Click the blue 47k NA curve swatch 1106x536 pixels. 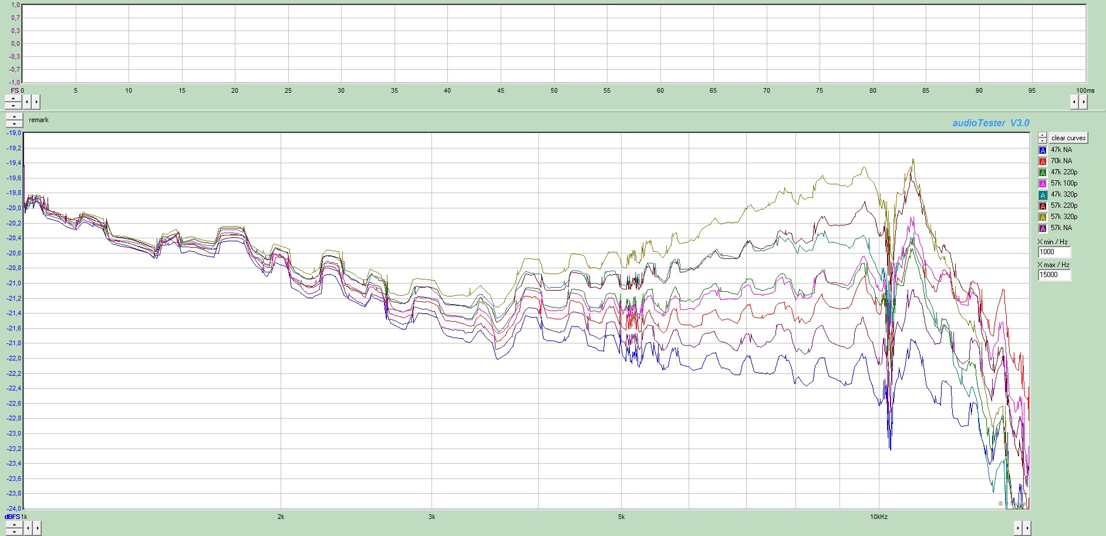coord(1043,150)
